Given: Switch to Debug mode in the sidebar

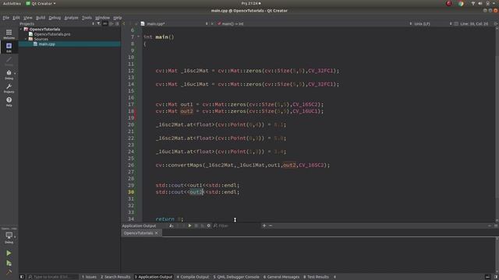Looking at the screenshot, I should coord(9,75).
